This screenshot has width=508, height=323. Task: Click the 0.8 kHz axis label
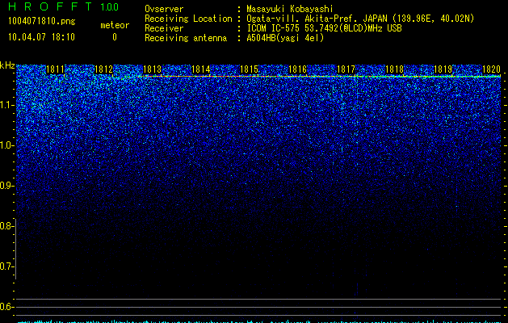[x=6, y=226]
